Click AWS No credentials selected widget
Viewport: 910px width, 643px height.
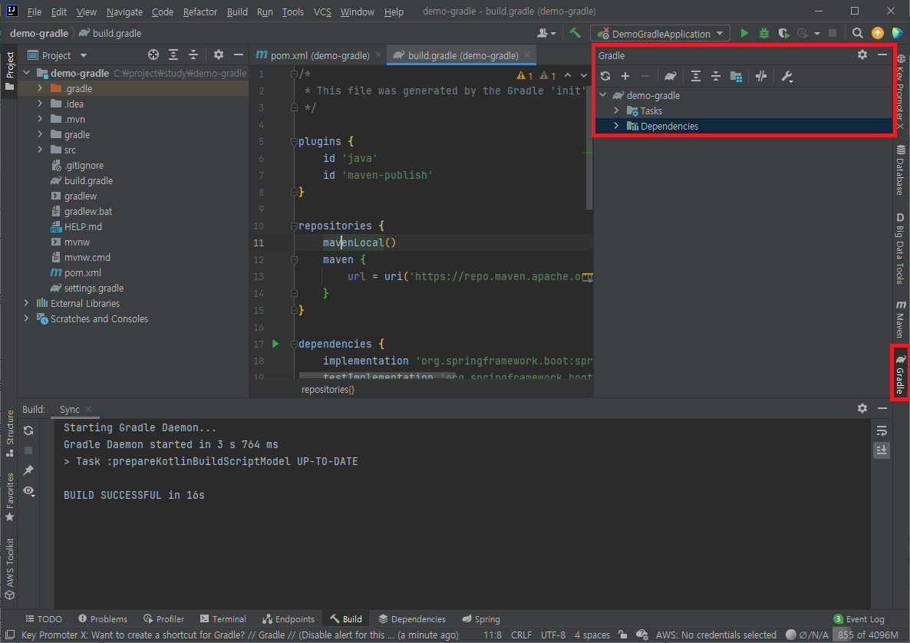[x=716, y=635]
